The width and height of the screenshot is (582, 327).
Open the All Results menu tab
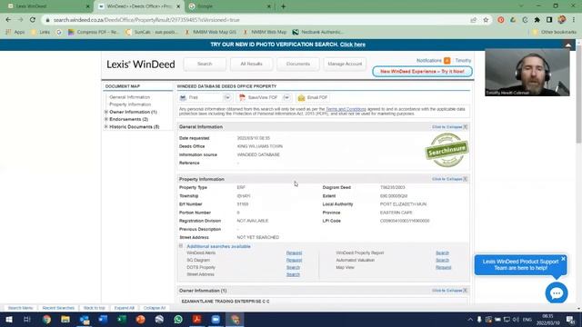[x=251, y=64]
